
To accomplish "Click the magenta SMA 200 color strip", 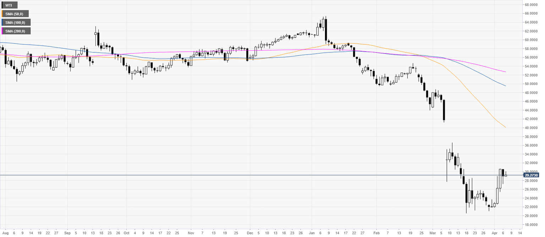I will point(2,31).
